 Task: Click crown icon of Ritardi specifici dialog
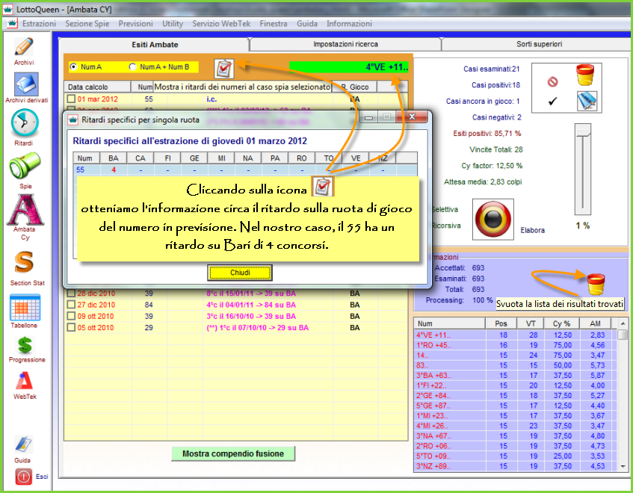[73, 120]
